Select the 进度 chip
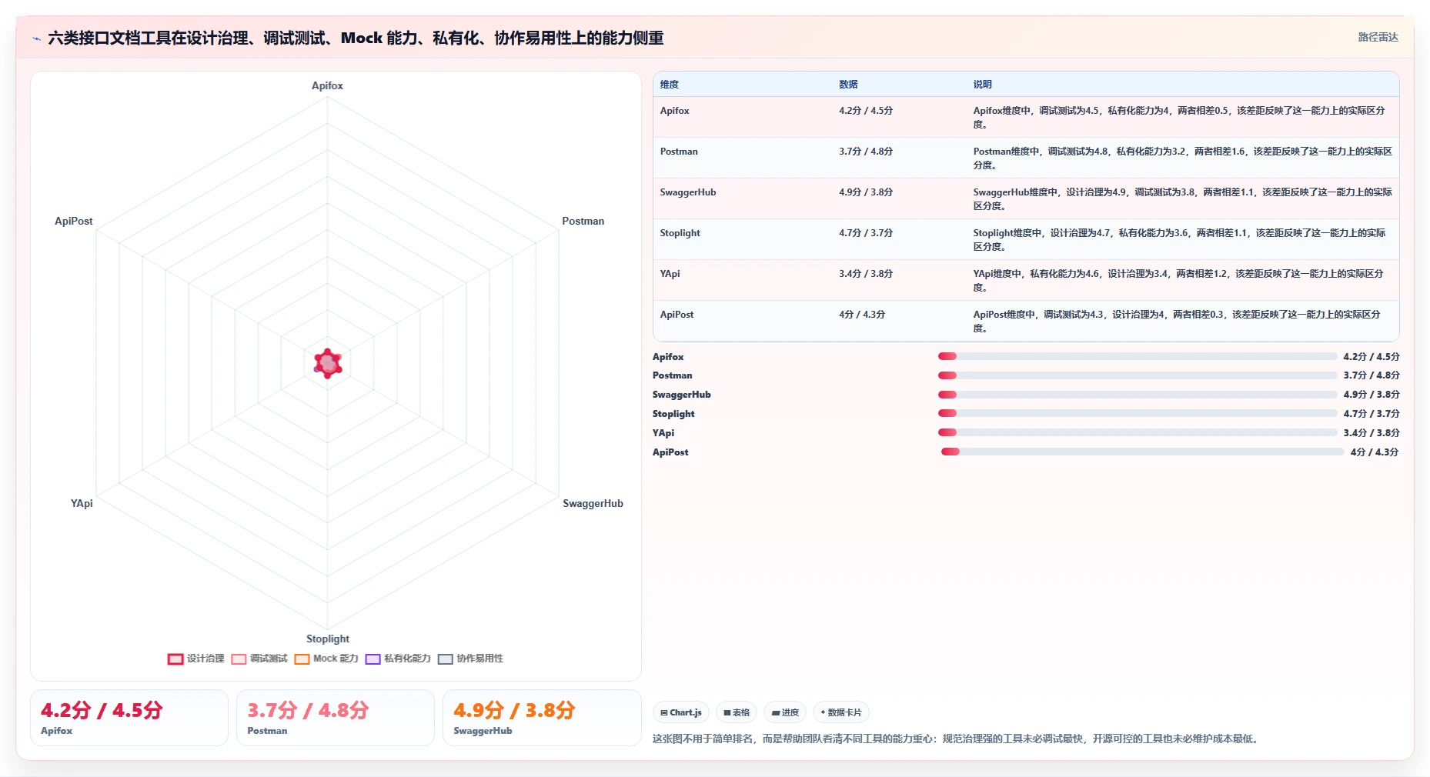 pyautogui.click(x=785, y=712)
